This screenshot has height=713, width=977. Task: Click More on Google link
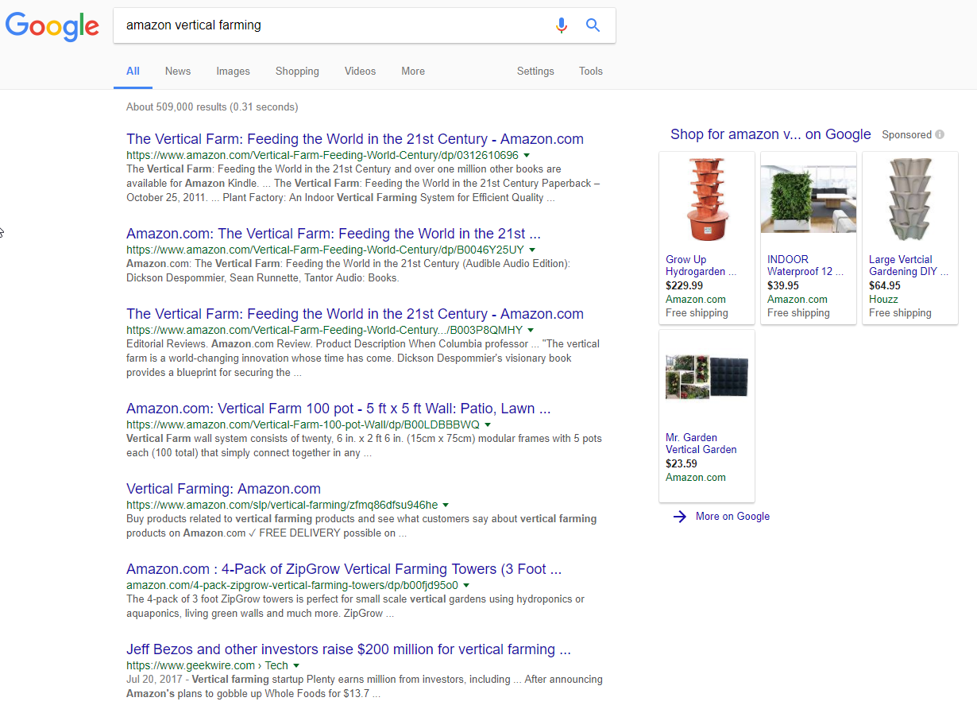(x=732, y=517)
